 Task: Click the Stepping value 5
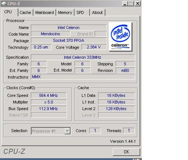tap(125, 64)
